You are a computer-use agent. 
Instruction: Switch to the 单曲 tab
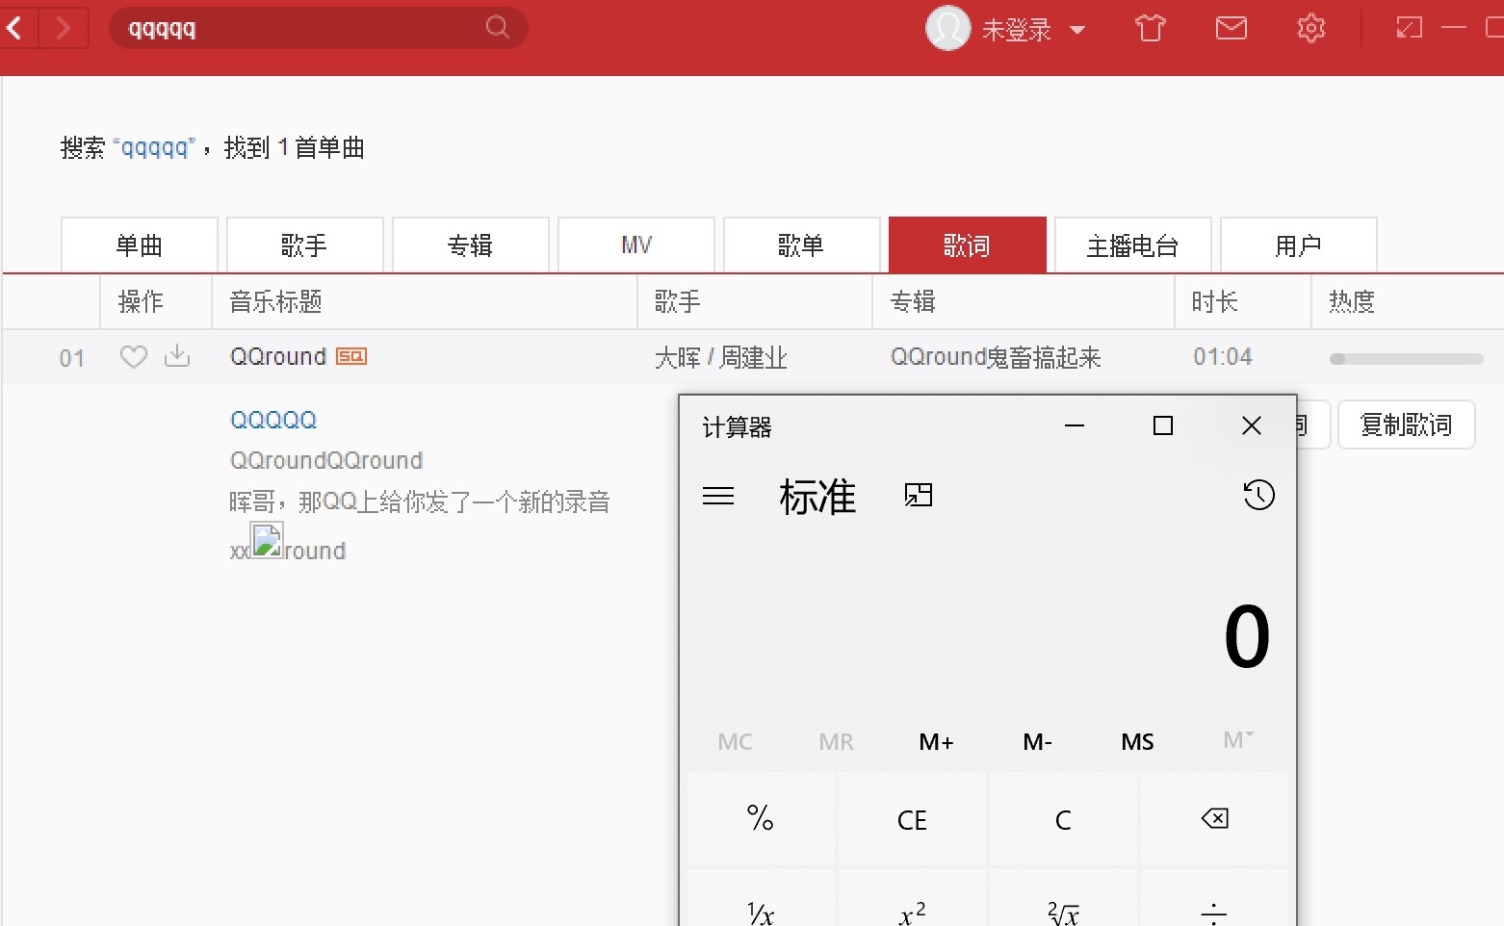coord(140,245)
